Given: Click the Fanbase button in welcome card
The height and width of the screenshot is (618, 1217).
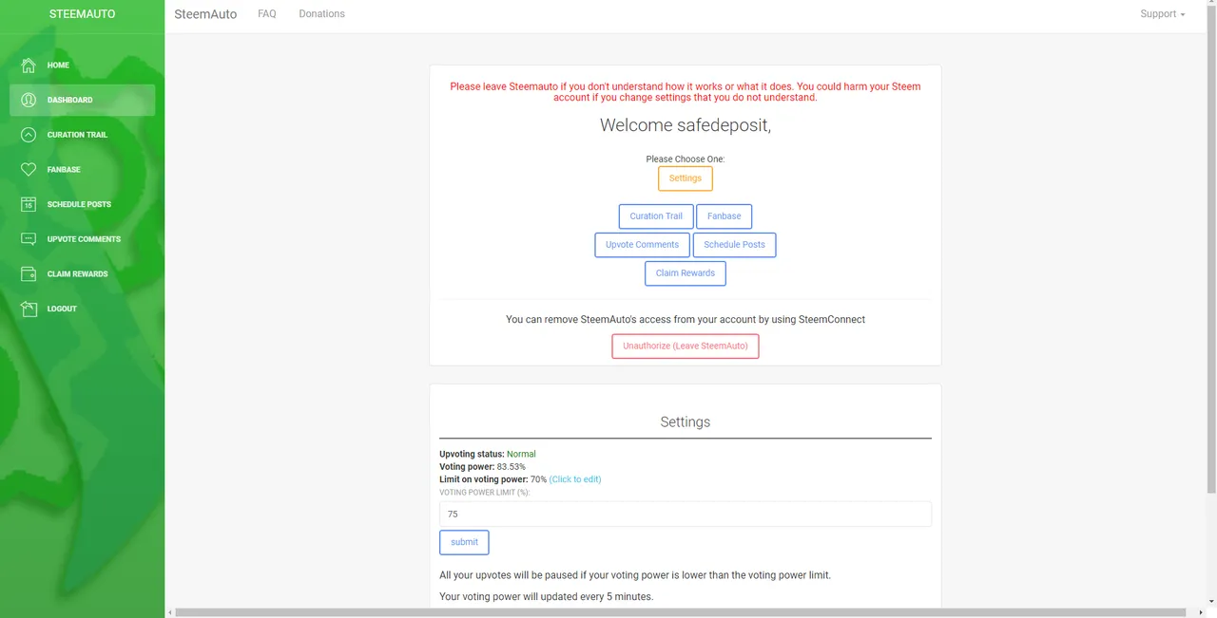Looking at the screenshot, I should [724, 216].
